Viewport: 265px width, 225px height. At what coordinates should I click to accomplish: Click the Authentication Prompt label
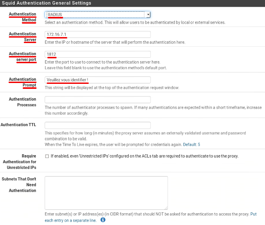click(x=22, y=82)
